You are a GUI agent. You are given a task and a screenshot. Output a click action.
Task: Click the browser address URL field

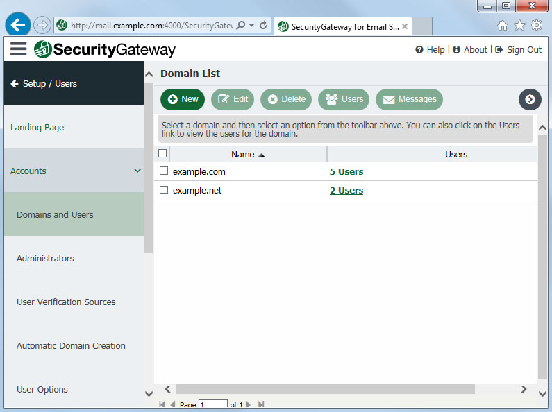pyautogui.click(x=151, y=25)
